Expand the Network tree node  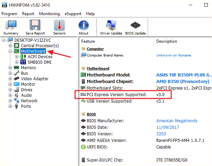10,101
